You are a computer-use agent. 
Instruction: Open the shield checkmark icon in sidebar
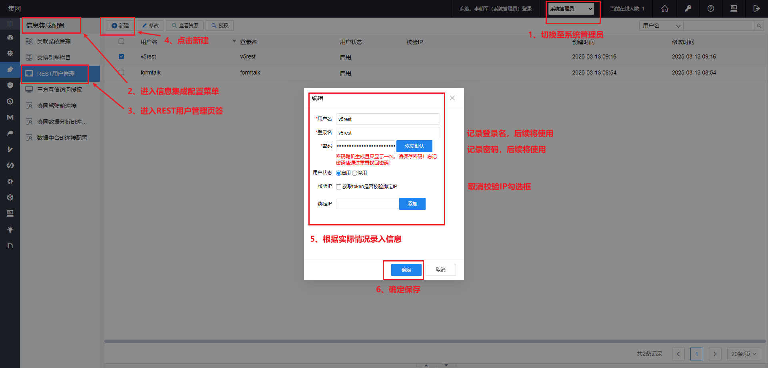(x=10, y=85)
